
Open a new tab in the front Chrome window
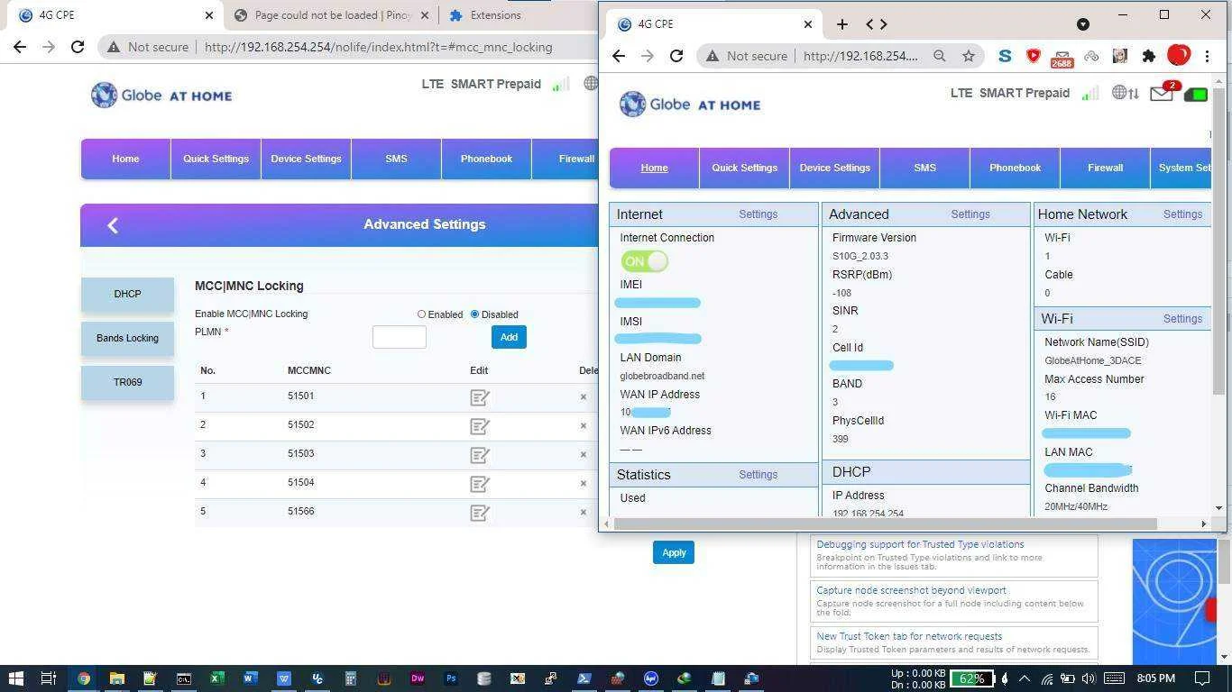(842, 24)
